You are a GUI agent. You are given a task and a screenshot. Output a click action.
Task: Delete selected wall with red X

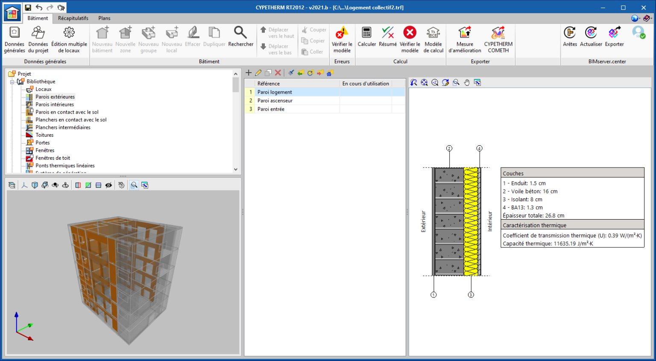pos(278,73)
